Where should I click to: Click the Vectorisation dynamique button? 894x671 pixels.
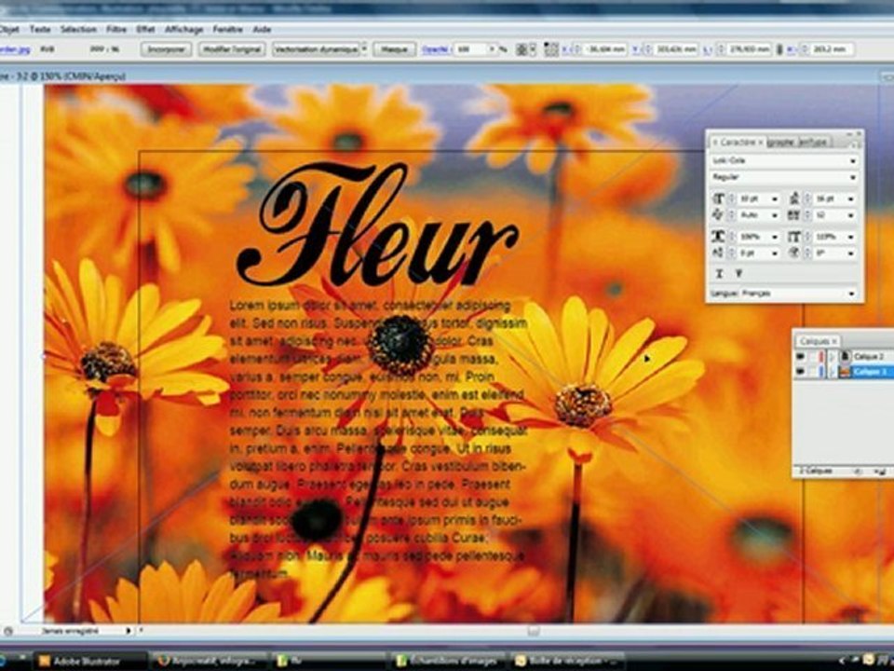click(316, 49)
